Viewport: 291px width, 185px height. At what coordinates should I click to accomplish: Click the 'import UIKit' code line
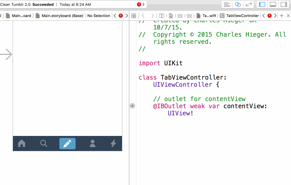pyautogui.click(x=160, y=63)
